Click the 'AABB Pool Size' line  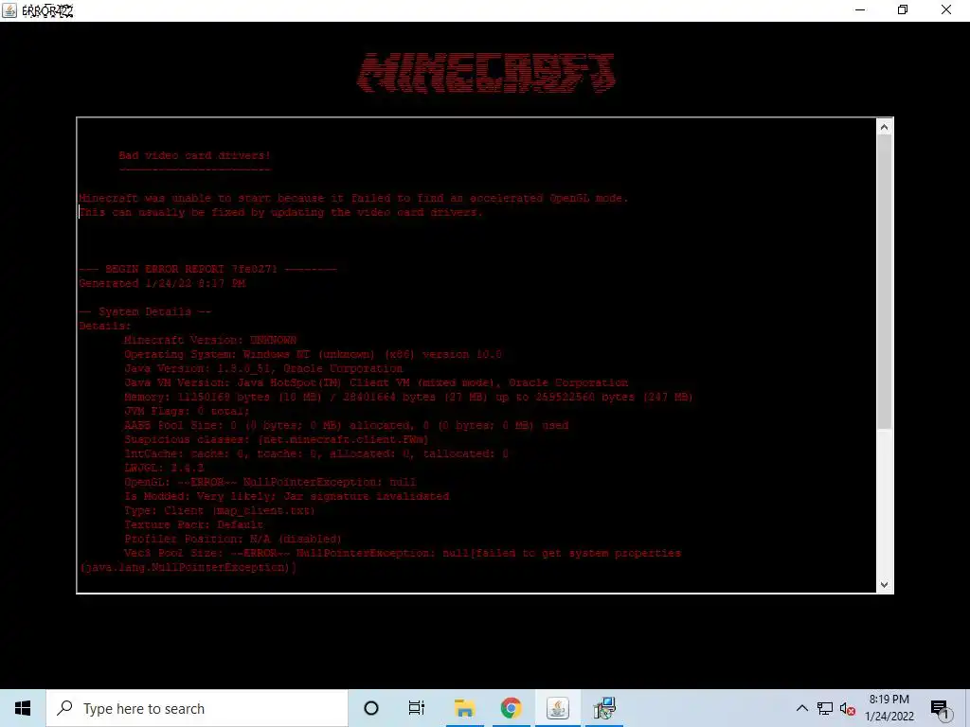tap(347, 425)
